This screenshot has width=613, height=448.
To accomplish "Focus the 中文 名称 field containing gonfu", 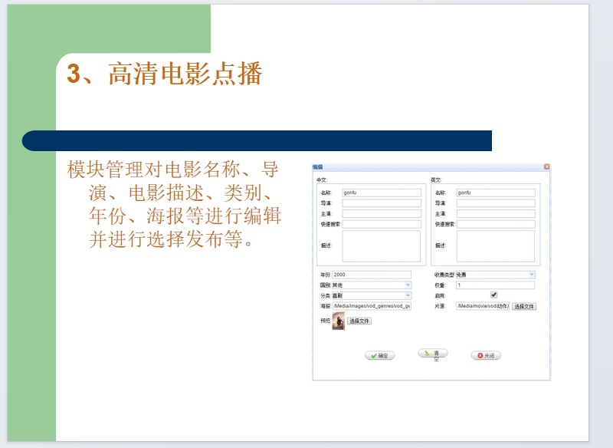I will [x=382, y=193].
